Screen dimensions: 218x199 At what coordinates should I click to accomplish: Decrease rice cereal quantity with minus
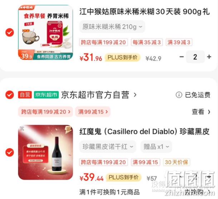182,57
